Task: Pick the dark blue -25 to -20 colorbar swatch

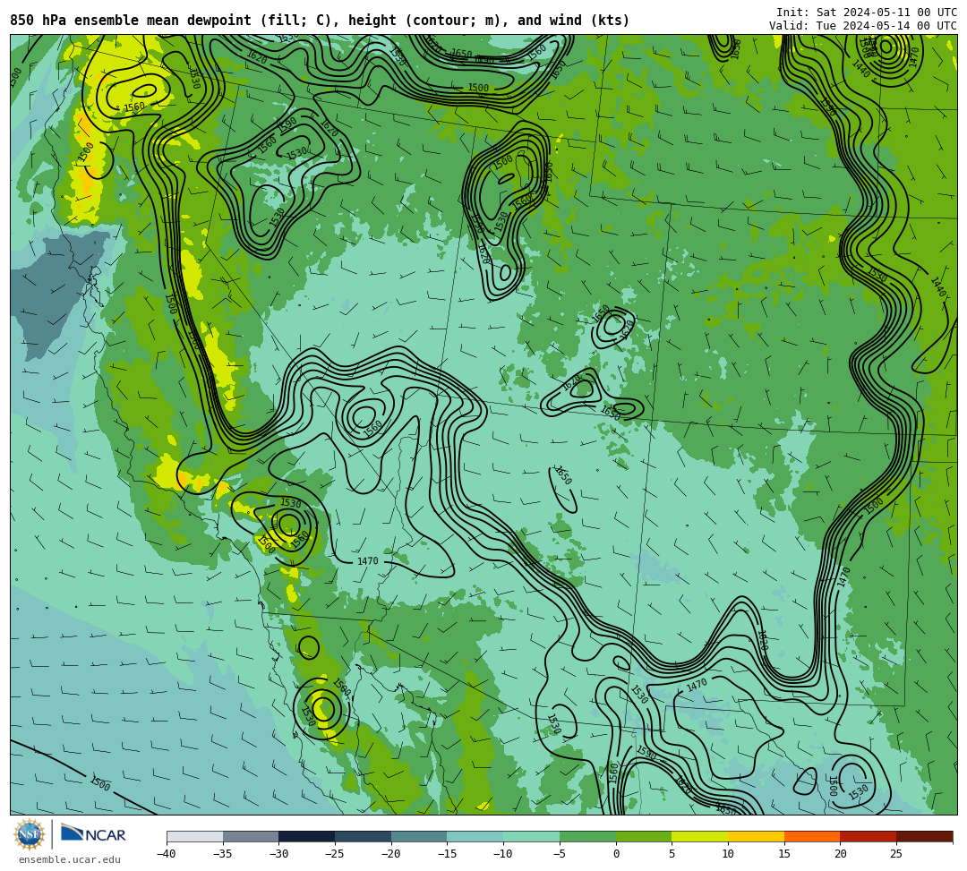Action: (364, 836)
